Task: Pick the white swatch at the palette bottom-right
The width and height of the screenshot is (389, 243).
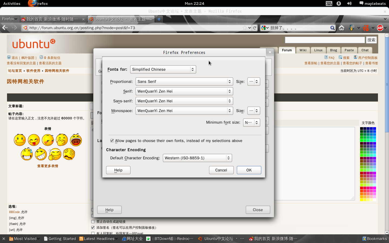Action: tap(374, 200)
